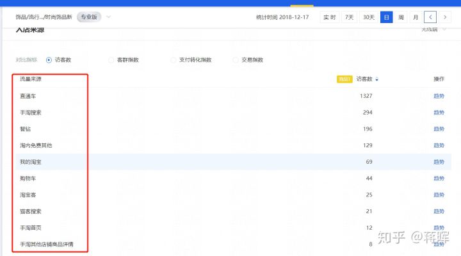Image resolution: width=461 pixels, height=256 pixels.
Task: Select the 客群指数 radio option
Action: 111,60
